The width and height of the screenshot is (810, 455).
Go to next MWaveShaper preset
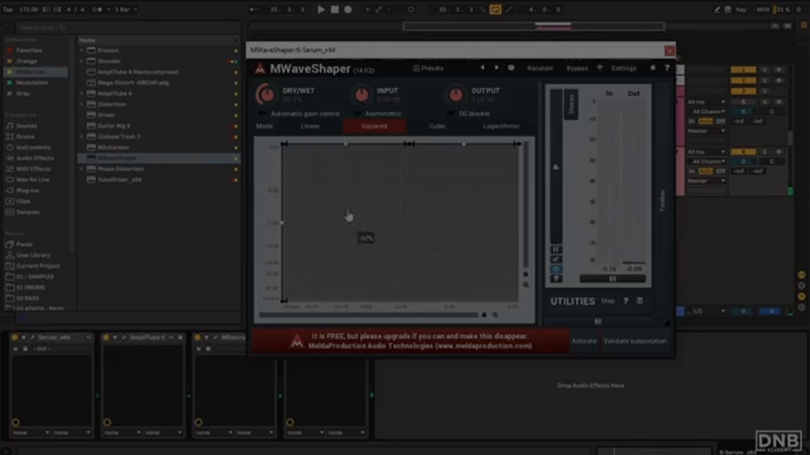(497, 68)
